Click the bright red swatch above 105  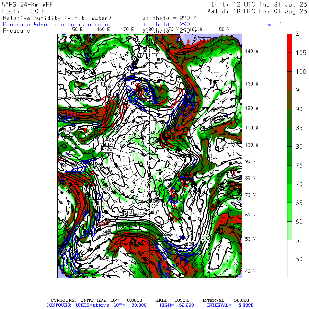(289, 43)
